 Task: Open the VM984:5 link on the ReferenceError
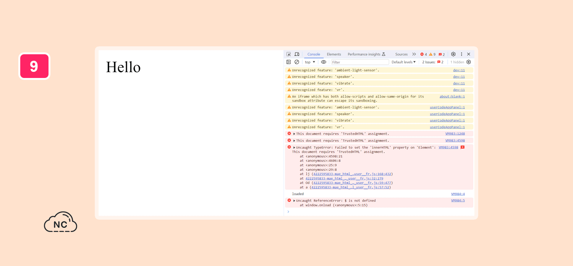tap(458, 201)
